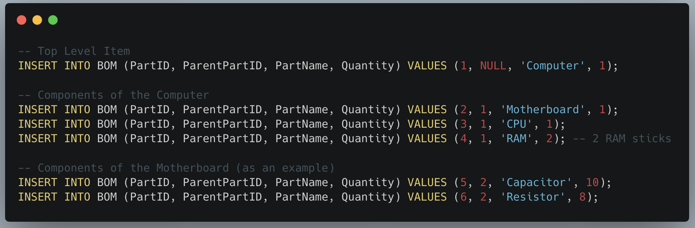The image size is (695, 228).
Task: Click the '-- Components of the Computer' comment
Action: [x=114, y=95]
